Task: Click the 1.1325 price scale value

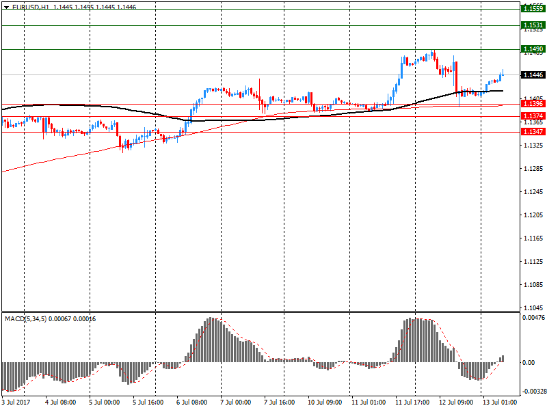Action: coord(534,145)
